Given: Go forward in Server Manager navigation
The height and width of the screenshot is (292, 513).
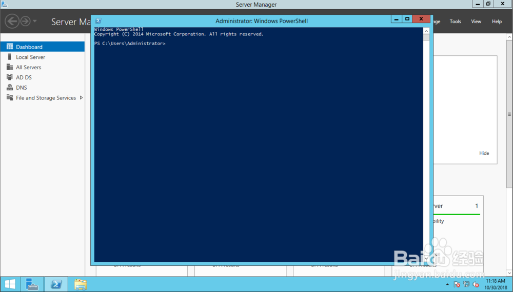Looking at the screenshot, I should (x=25, y=22).
